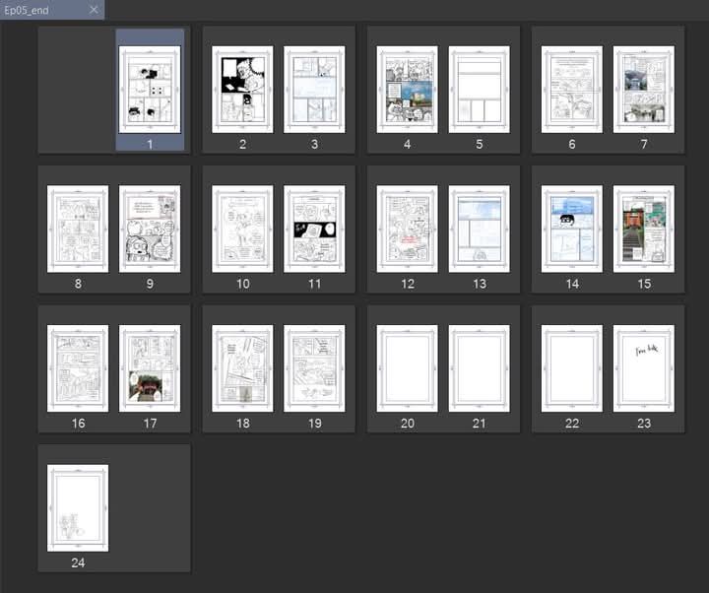
Task: Click the page number label 12
Action: (408, 284)
